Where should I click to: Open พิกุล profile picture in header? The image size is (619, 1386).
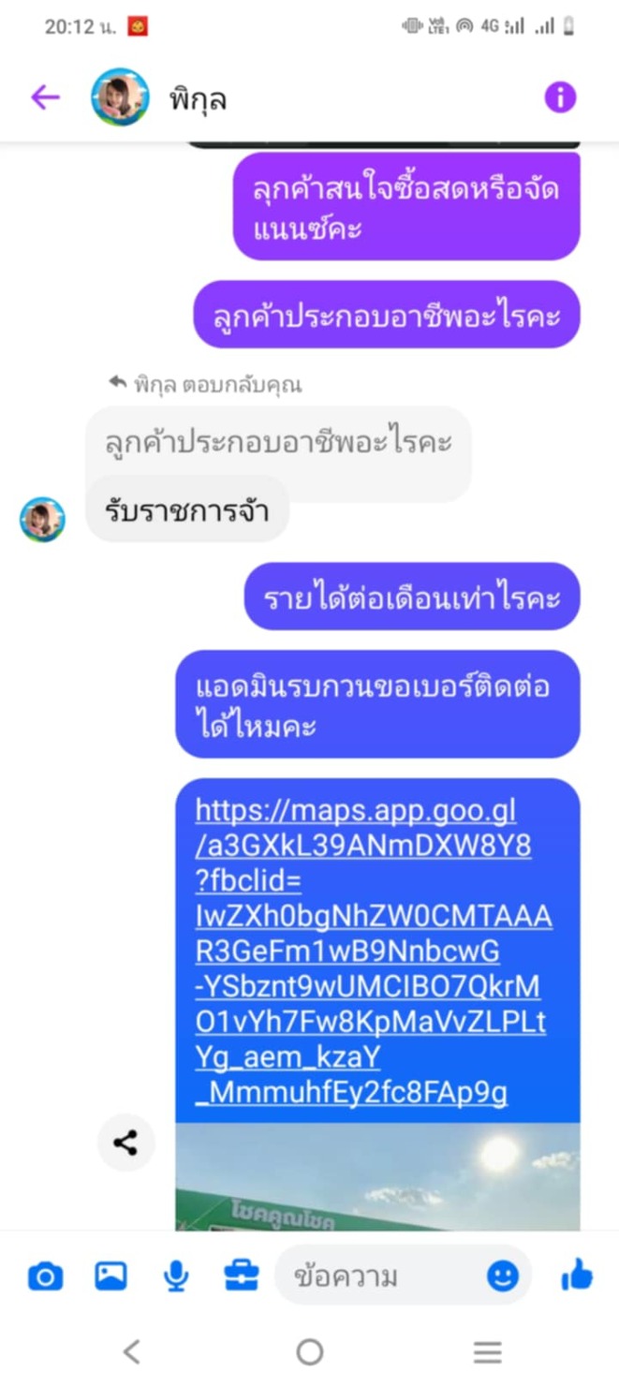pos(120,96)
